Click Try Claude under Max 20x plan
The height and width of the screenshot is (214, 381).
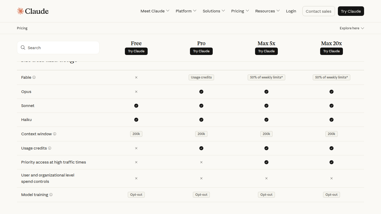[x=332, y=51]
